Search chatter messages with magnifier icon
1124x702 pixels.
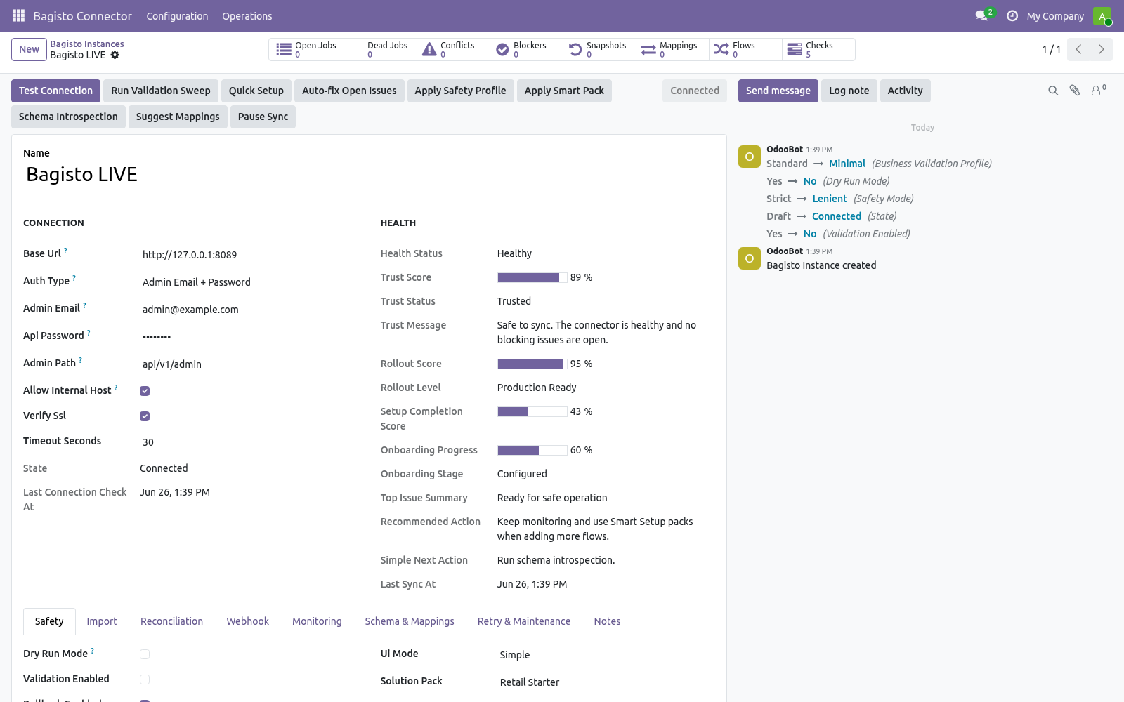point(1053,91)
